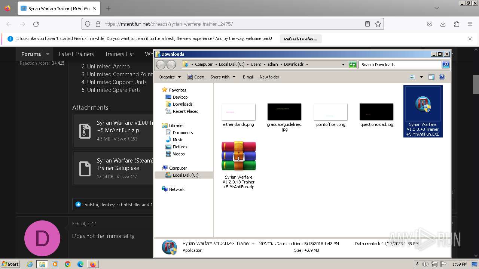The image size is (479, 269).
Task: Open Latest Trainers in the site navigation
Action: tap(76, 54)
